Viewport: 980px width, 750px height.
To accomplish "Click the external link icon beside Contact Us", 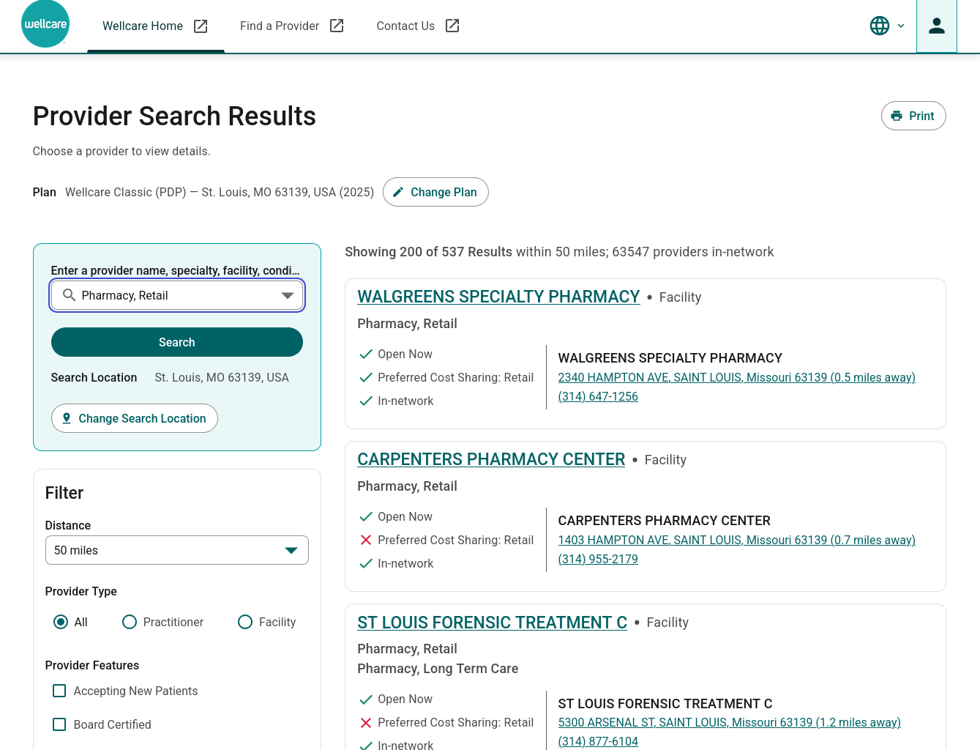I will tap(452, 25).
